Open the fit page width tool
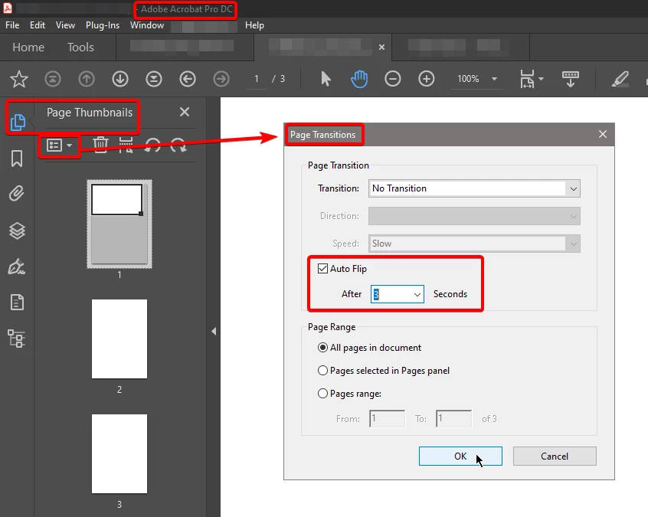The height and width of the screenshot is (517, 648). click(x=527, y=79)
